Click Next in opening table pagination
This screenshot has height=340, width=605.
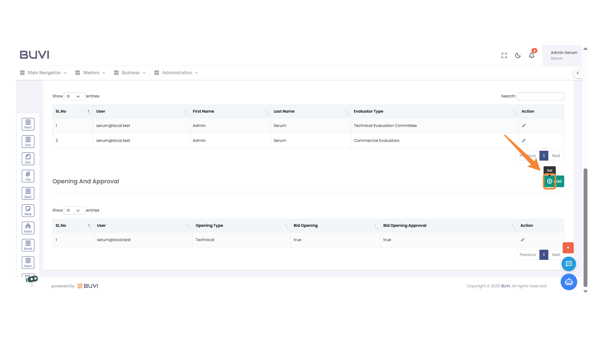556,255
